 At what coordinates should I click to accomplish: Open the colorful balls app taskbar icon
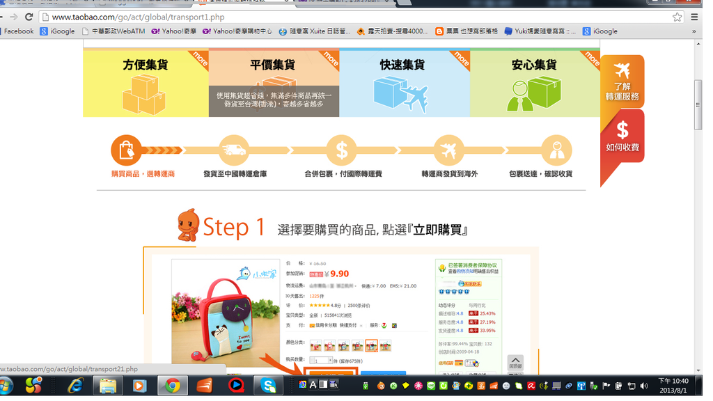33,386
